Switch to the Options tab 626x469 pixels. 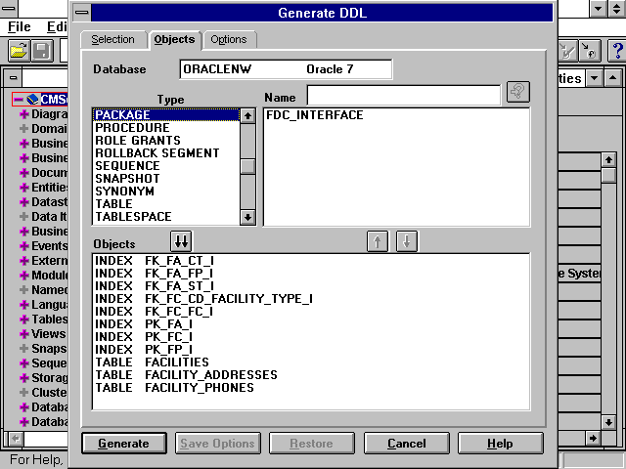pyautogui.click(x=229, y=39)
